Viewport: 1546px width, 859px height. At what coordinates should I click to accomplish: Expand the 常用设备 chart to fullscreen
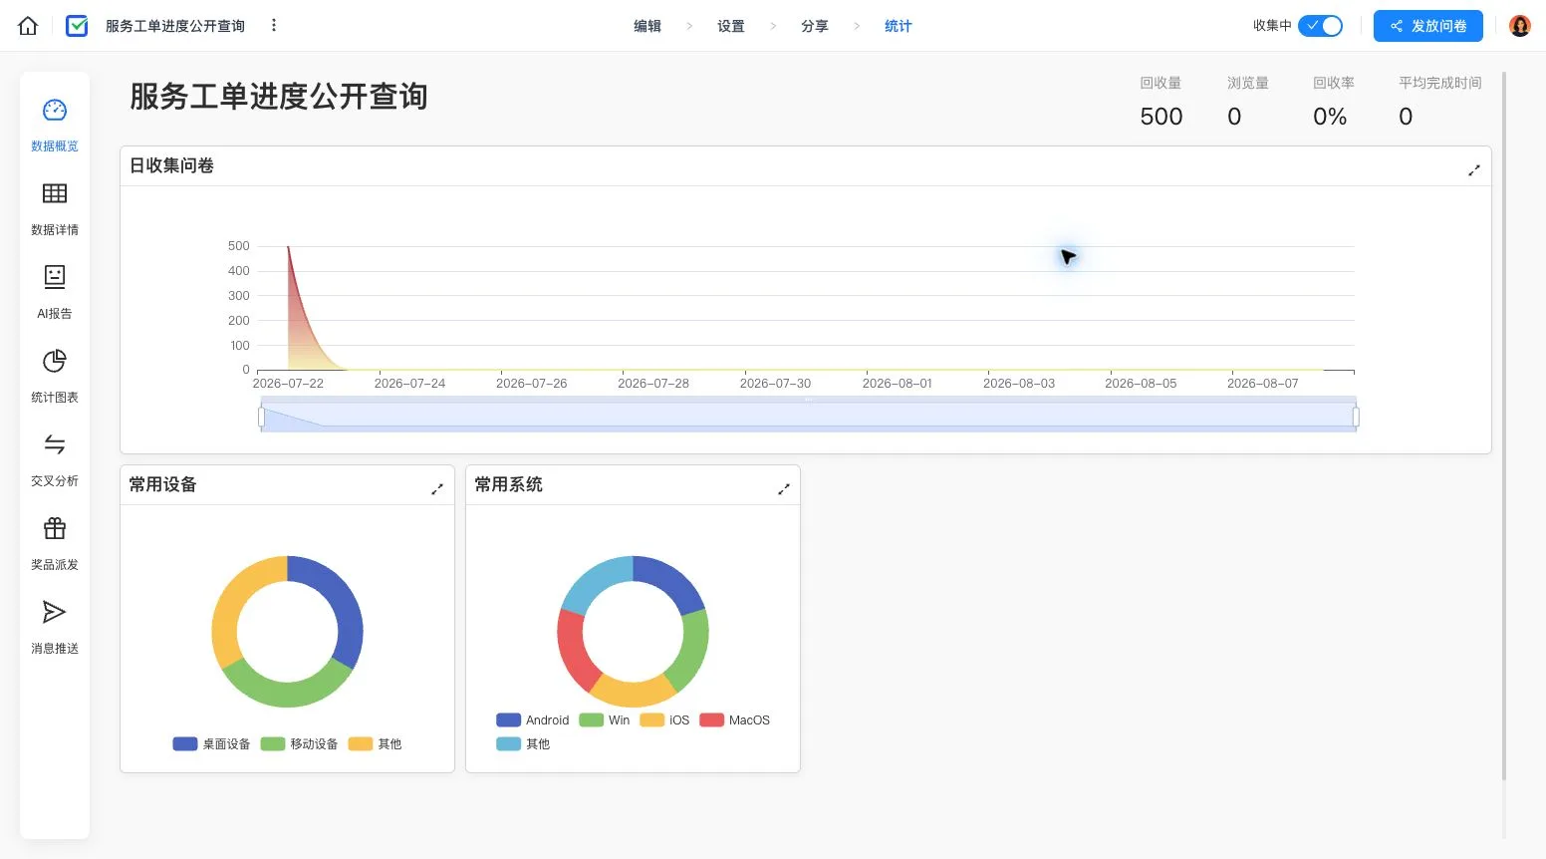point(436,489)
